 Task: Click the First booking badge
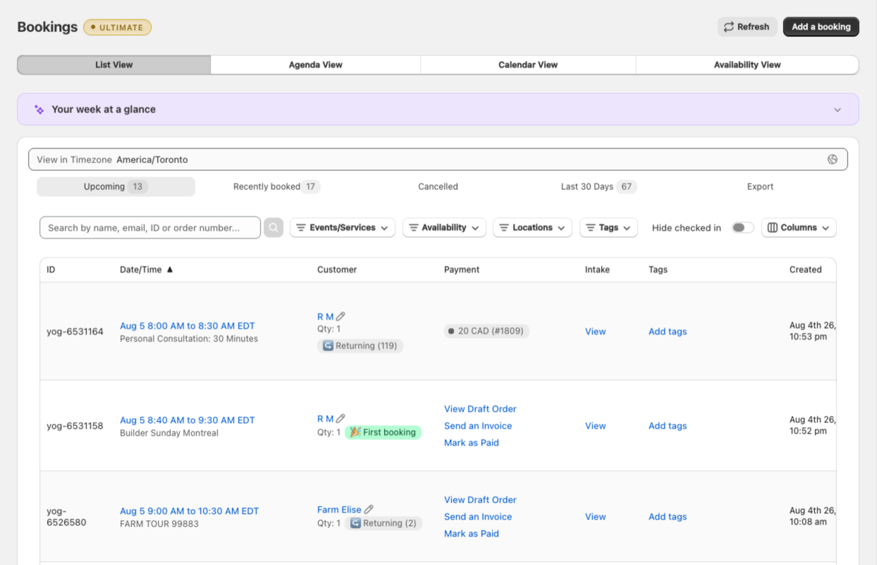click(383, 432)
